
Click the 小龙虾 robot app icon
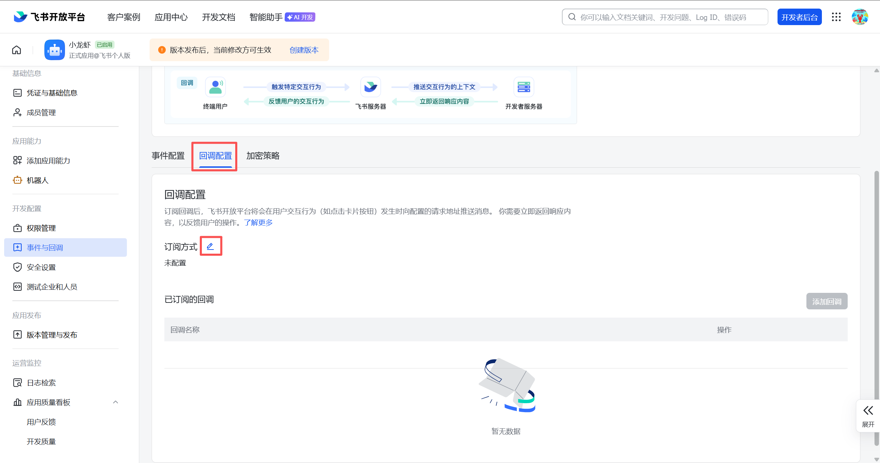tap(54, 50)
